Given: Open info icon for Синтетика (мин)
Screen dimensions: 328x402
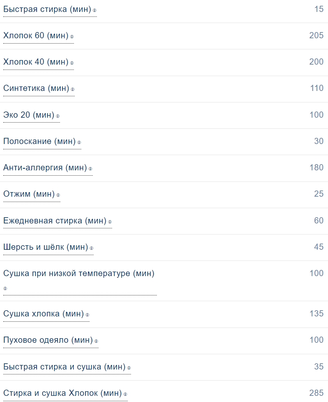Looking at the screenshot, I should tap(73, 89).
